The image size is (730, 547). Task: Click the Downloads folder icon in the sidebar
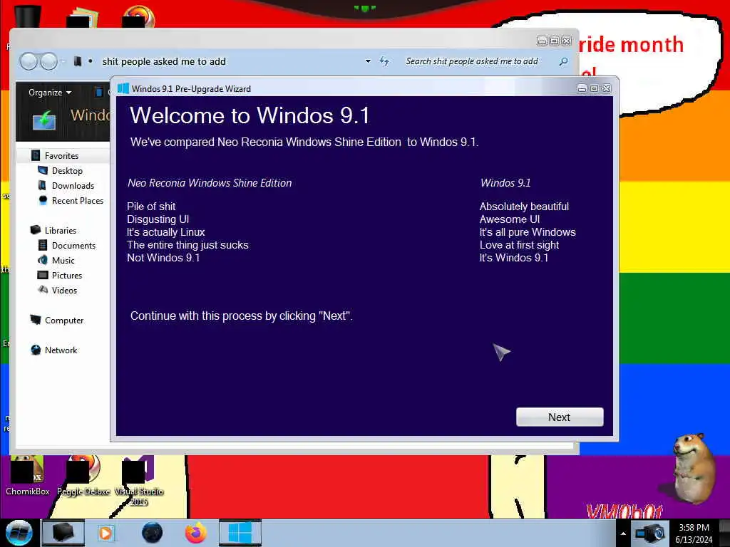click(42, 186)
